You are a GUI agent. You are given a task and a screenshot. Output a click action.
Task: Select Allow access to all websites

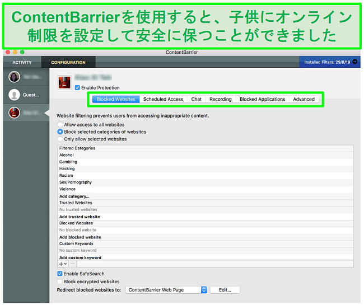pyautogui.click(x=60, y=125)
